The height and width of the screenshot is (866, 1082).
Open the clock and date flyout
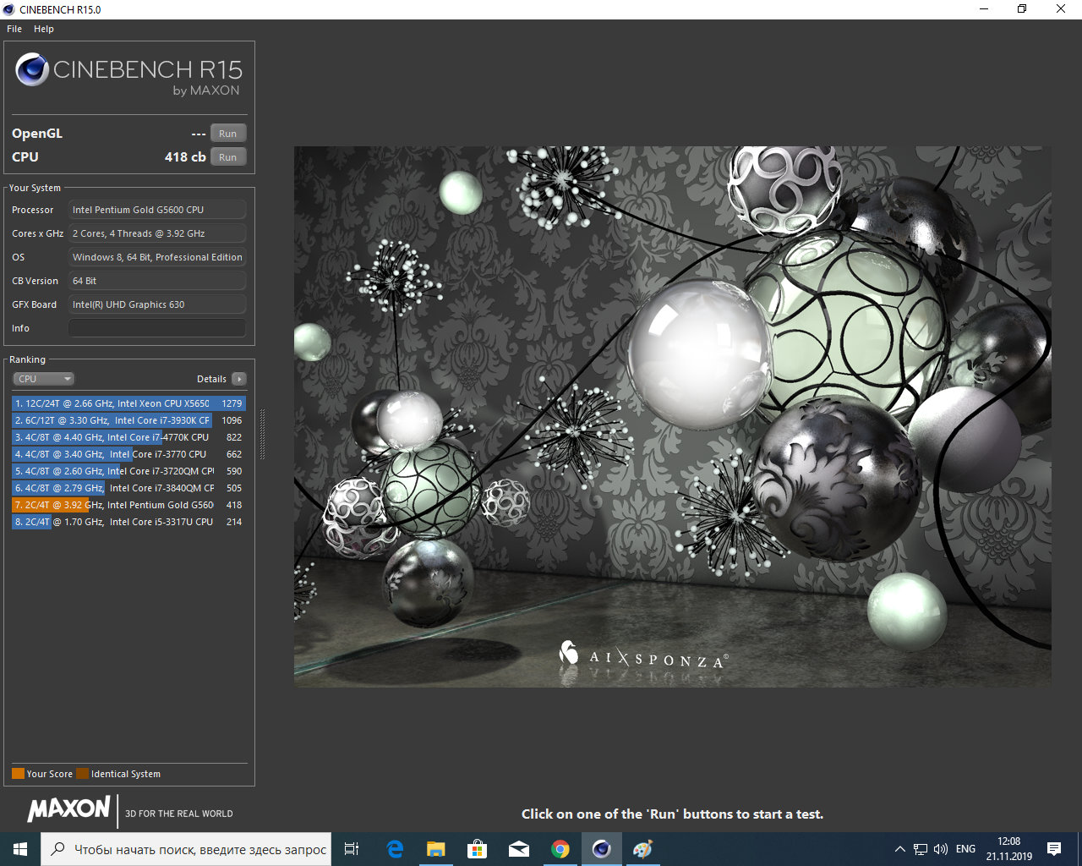[1008, 849]
